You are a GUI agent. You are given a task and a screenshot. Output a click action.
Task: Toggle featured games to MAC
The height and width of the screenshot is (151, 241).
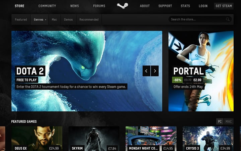(229, 121)
